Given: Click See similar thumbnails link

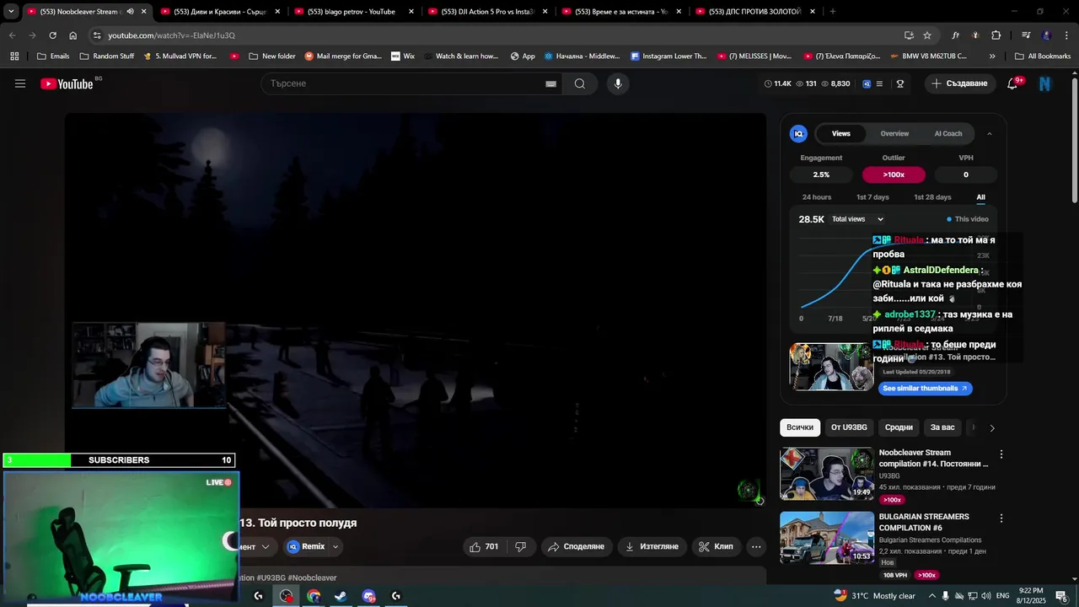Looking at the screenshot, I should tap(926, 389).
